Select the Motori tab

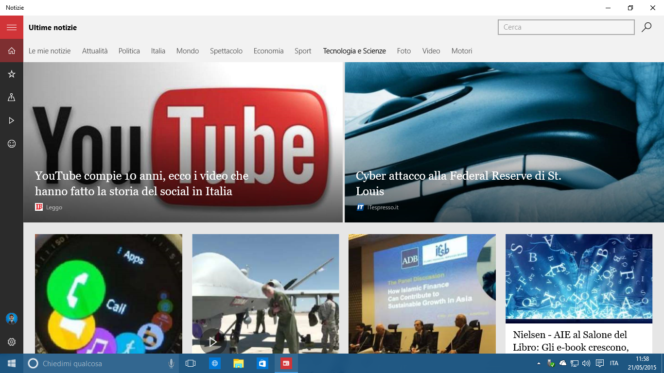(462, 51)
